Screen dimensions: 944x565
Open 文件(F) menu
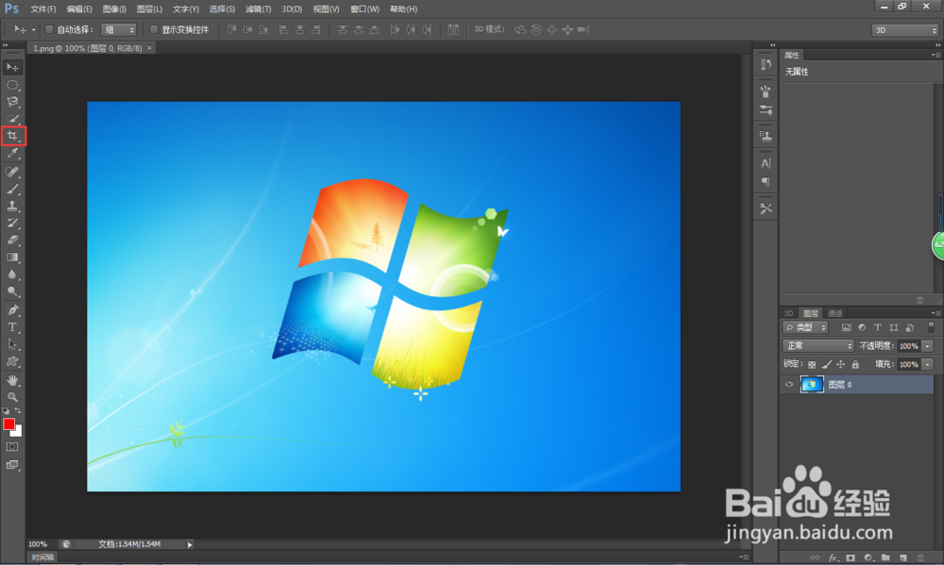[43, 9]
